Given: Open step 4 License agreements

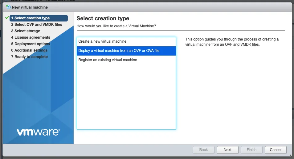Looking at the screenshot, I should tap(31, 37).
